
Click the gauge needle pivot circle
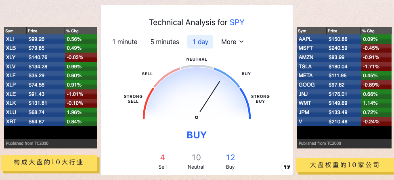point(197,117)
